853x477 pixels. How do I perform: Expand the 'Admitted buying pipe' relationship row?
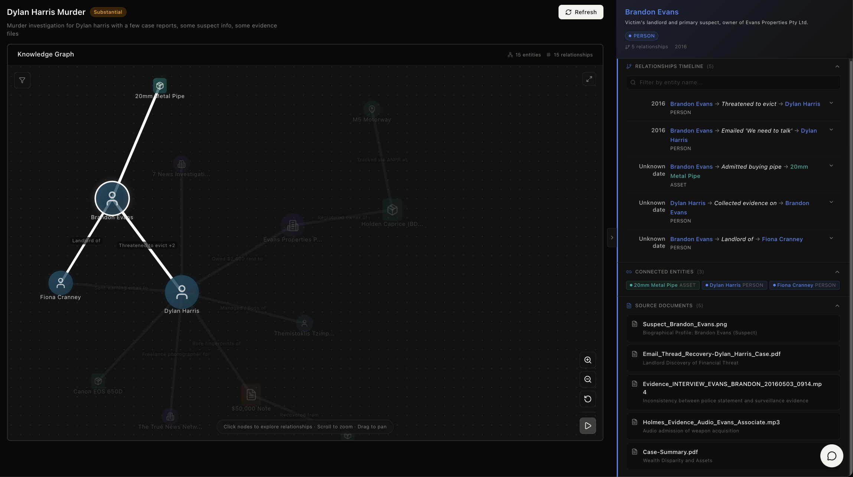pos(831,166)
